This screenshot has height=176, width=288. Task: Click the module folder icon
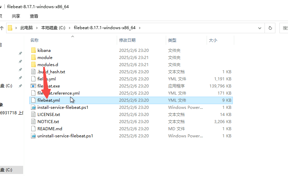(33, 57)
